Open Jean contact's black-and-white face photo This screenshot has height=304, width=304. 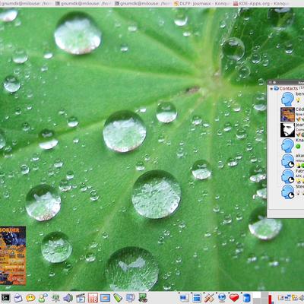(287, 130)
